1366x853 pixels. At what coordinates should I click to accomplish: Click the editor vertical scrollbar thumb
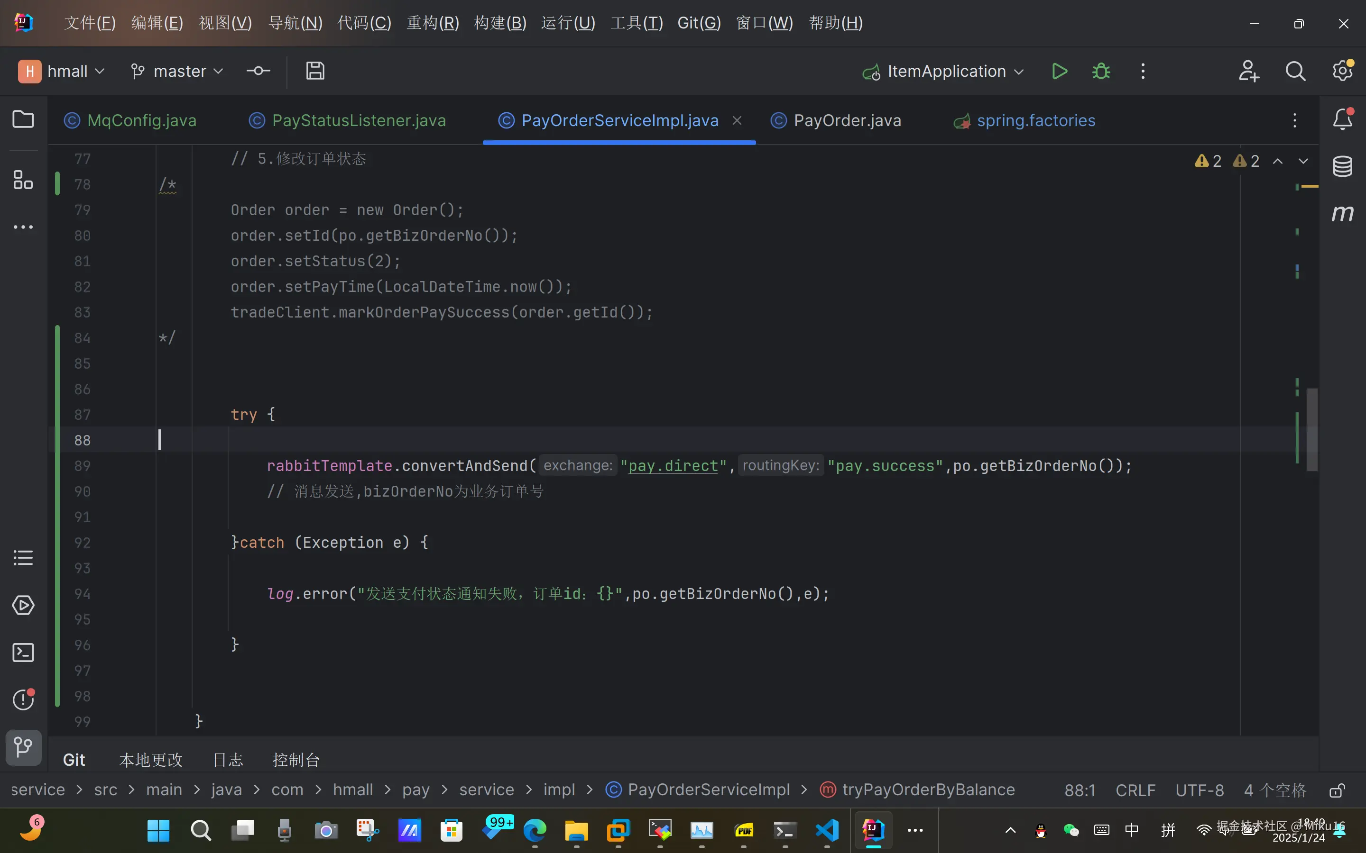point(1312,429)
